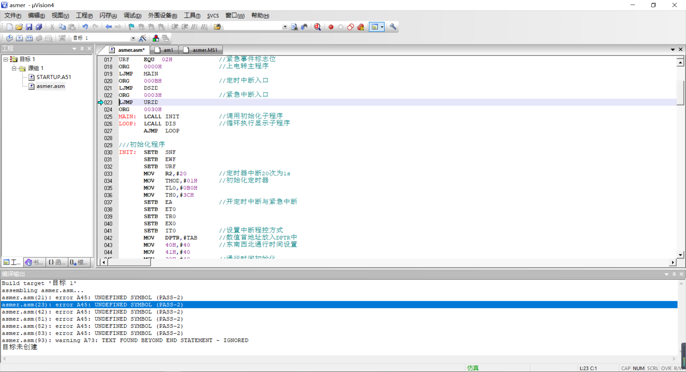Switch to Books tab in project panel
Viewport: 686px width, 372px height.
point(34,263)
